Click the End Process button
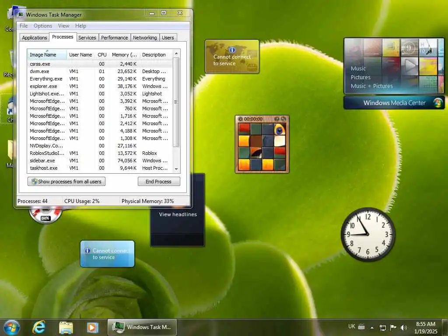 pos(158,182)
